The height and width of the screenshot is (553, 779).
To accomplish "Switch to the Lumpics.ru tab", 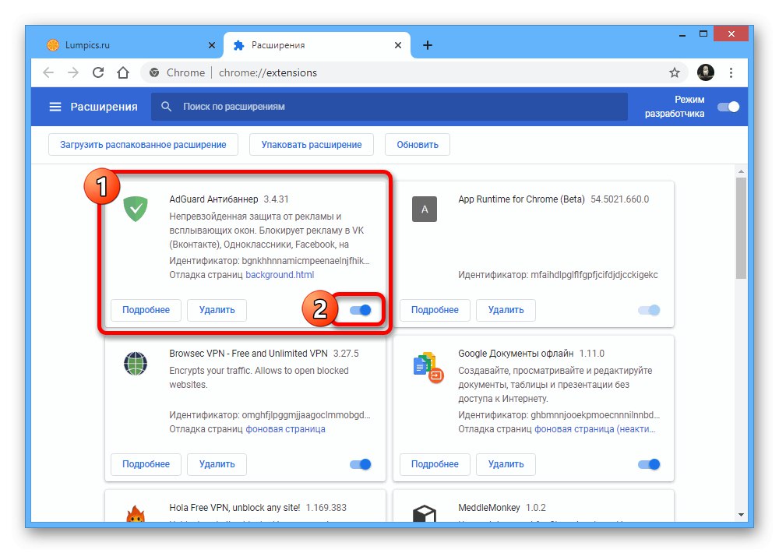I will pos(130,45).
